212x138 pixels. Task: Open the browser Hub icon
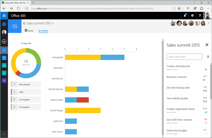click(x=188, y=9)
